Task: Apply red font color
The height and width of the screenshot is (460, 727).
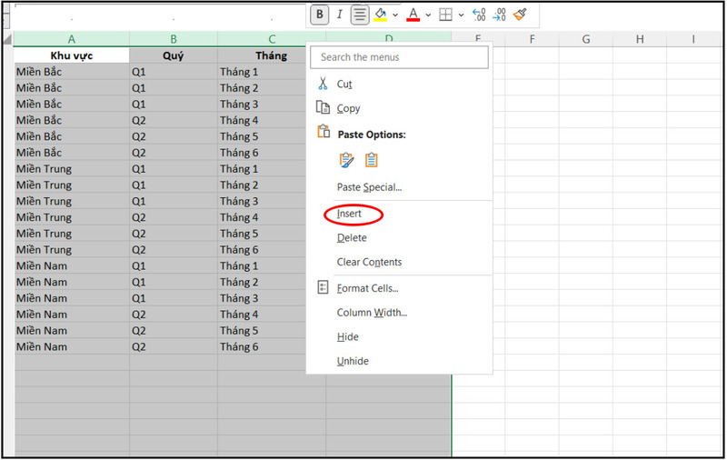Action: (413, 15)
